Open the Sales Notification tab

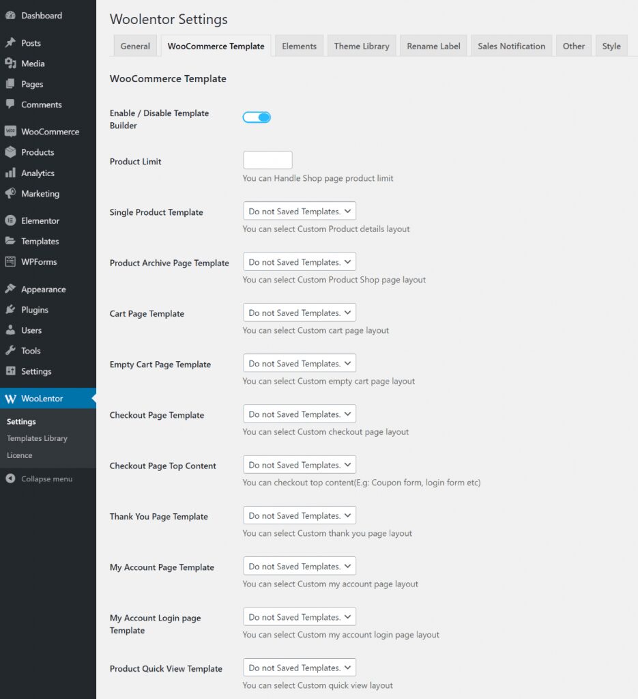click(511, 46)
